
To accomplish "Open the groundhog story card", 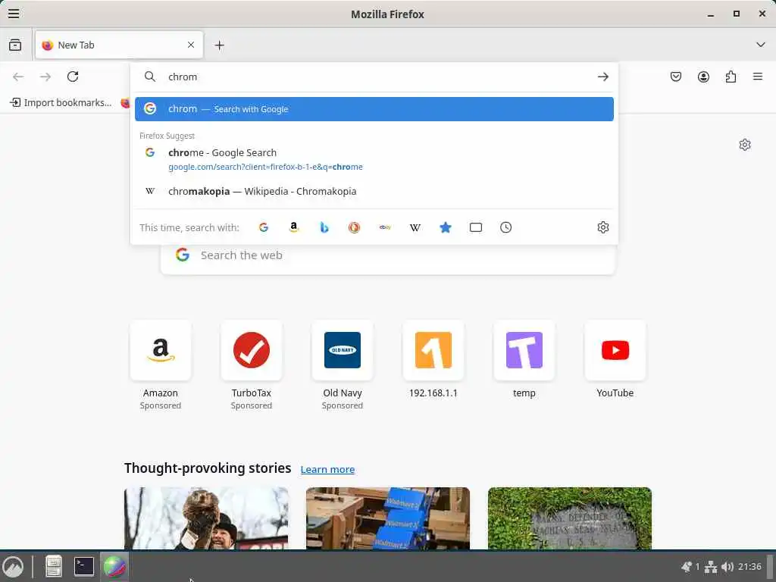I will point(206,518).
